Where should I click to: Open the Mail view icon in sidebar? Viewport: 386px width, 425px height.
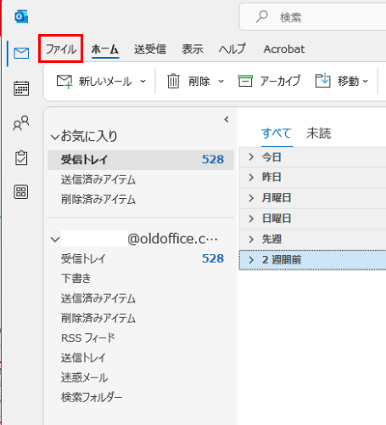click(x=21, y=53)
